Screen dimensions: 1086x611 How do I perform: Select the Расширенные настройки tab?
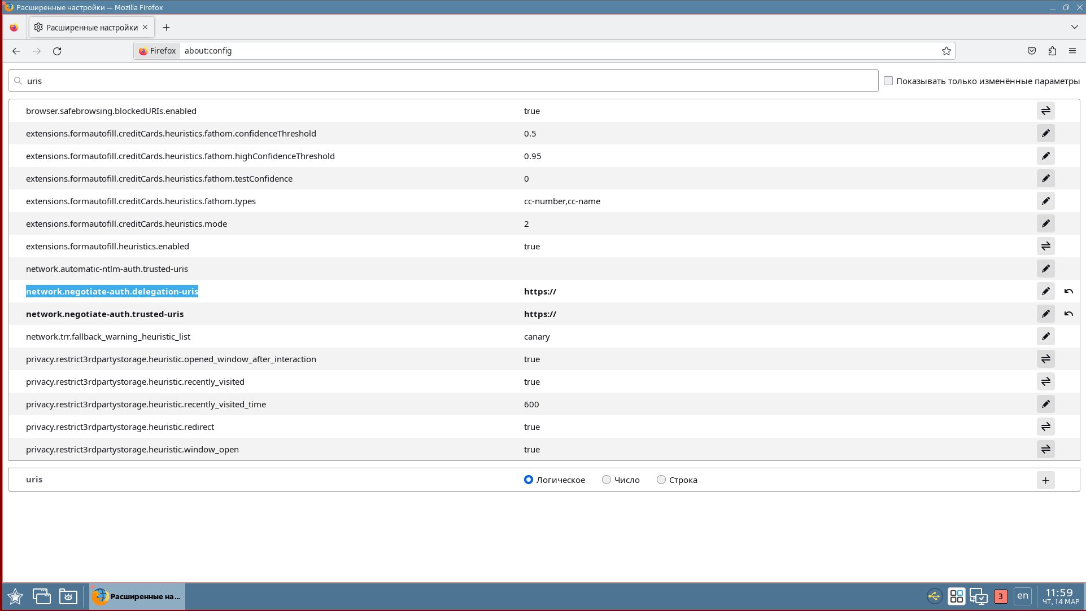92,27
